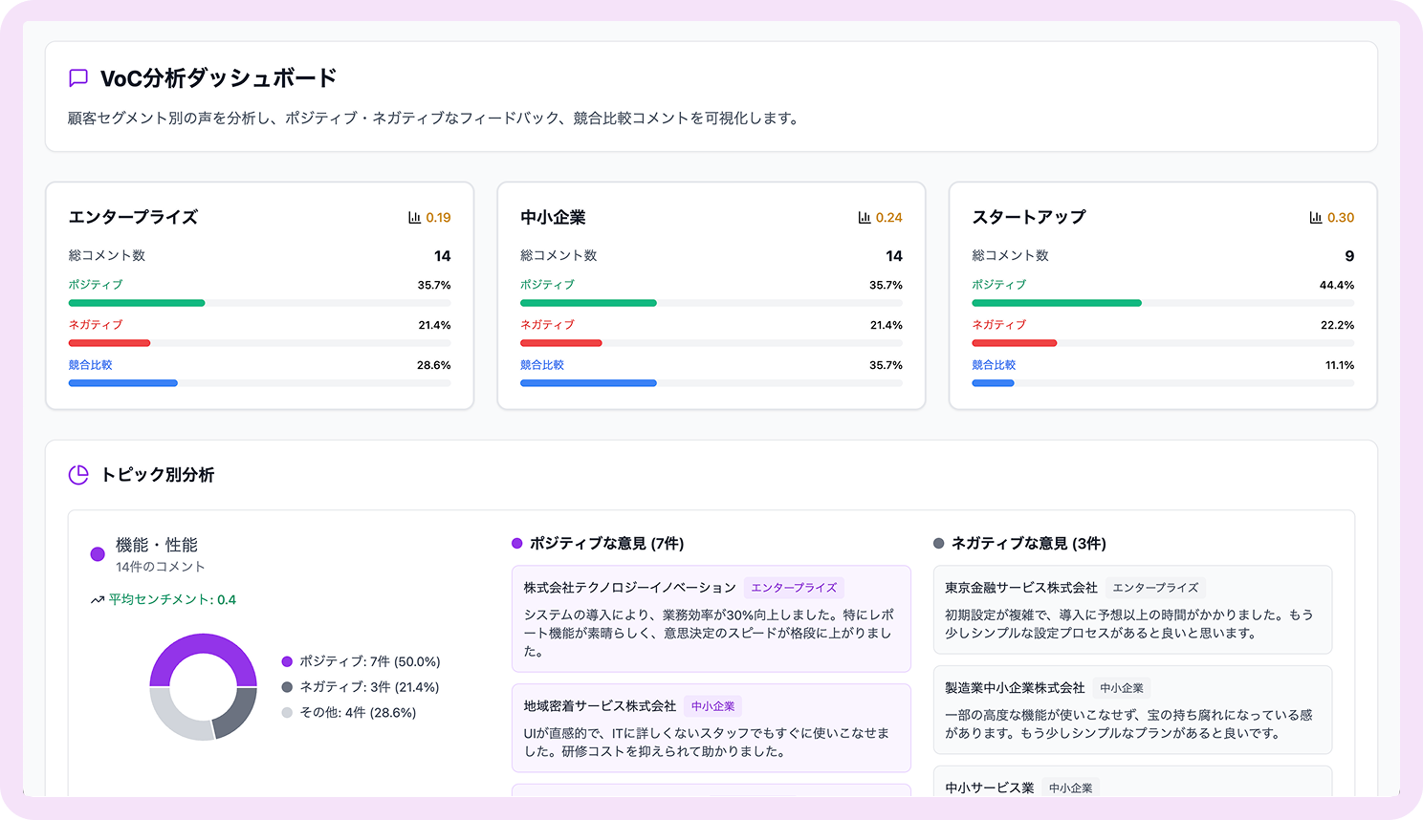Click the purple dot next to 機能・性能
This screenshot has height=820, width=1423.
coord(98,554)
